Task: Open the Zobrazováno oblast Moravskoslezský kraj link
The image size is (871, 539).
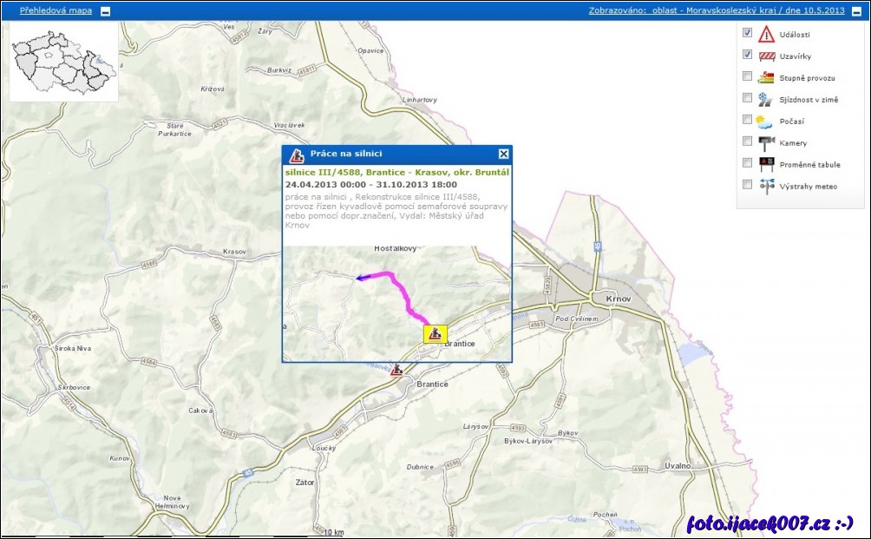Action: coord(716,11)
